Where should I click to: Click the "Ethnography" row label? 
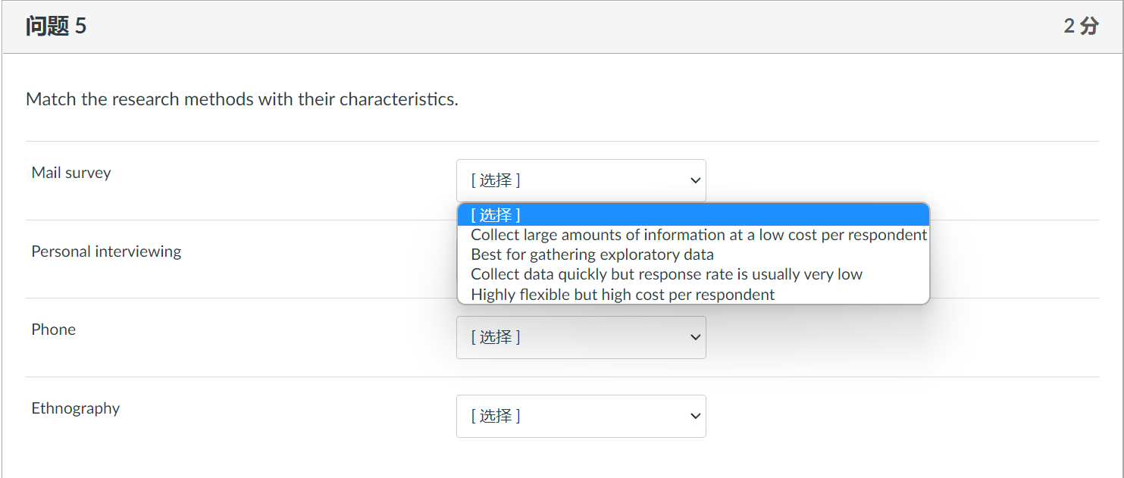76,408
